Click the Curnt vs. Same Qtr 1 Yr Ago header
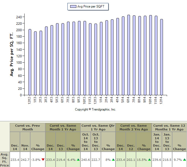 (98, 127)
